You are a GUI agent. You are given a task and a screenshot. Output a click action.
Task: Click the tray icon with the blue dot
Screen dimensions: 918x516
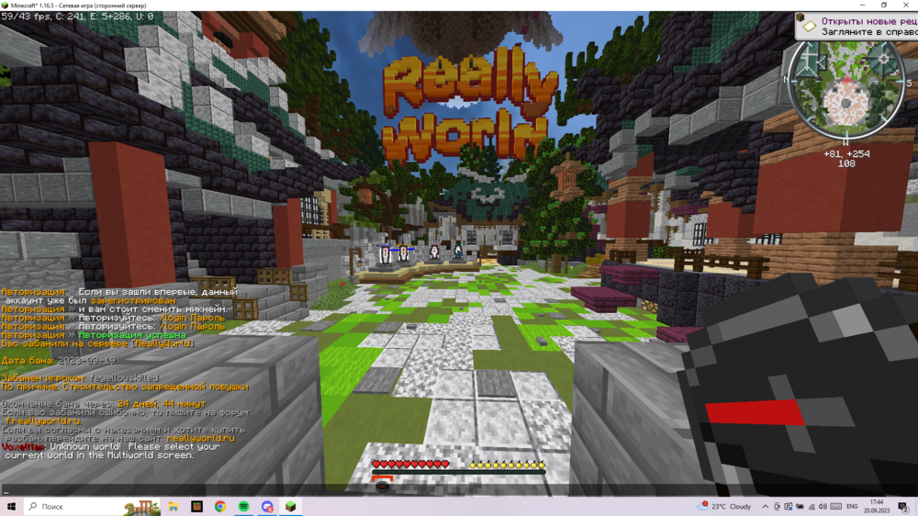click(x=788, y=507)
